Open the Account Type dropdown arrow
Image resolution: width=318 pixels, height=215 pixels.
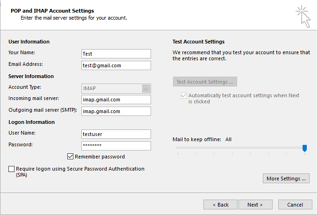point(146,88)
